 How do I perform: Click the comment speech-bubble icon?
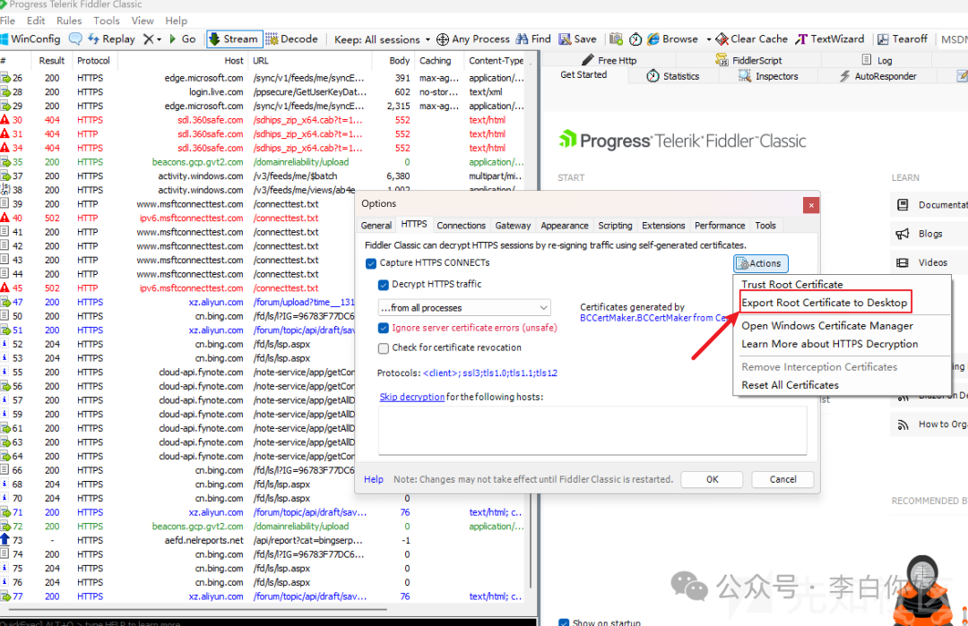tap(75, 39)
